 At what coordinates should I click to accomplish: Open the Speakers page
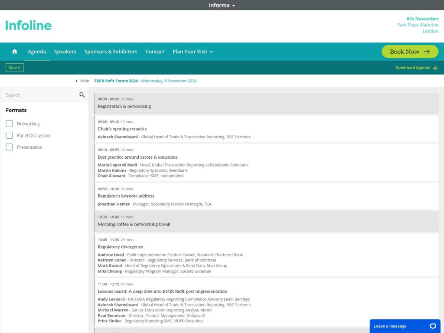click(65, 52)
